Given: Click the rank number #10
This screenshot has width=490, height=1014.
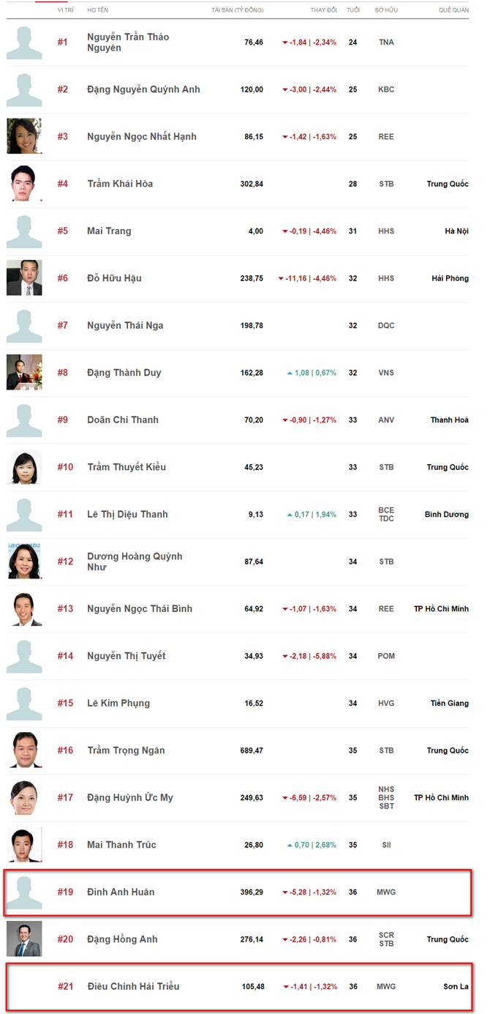Looking at the screenshot, I should (66, 467).
